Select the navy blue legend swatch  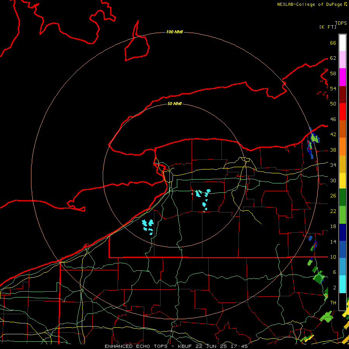pyautogui.click(x=342, y=232)
